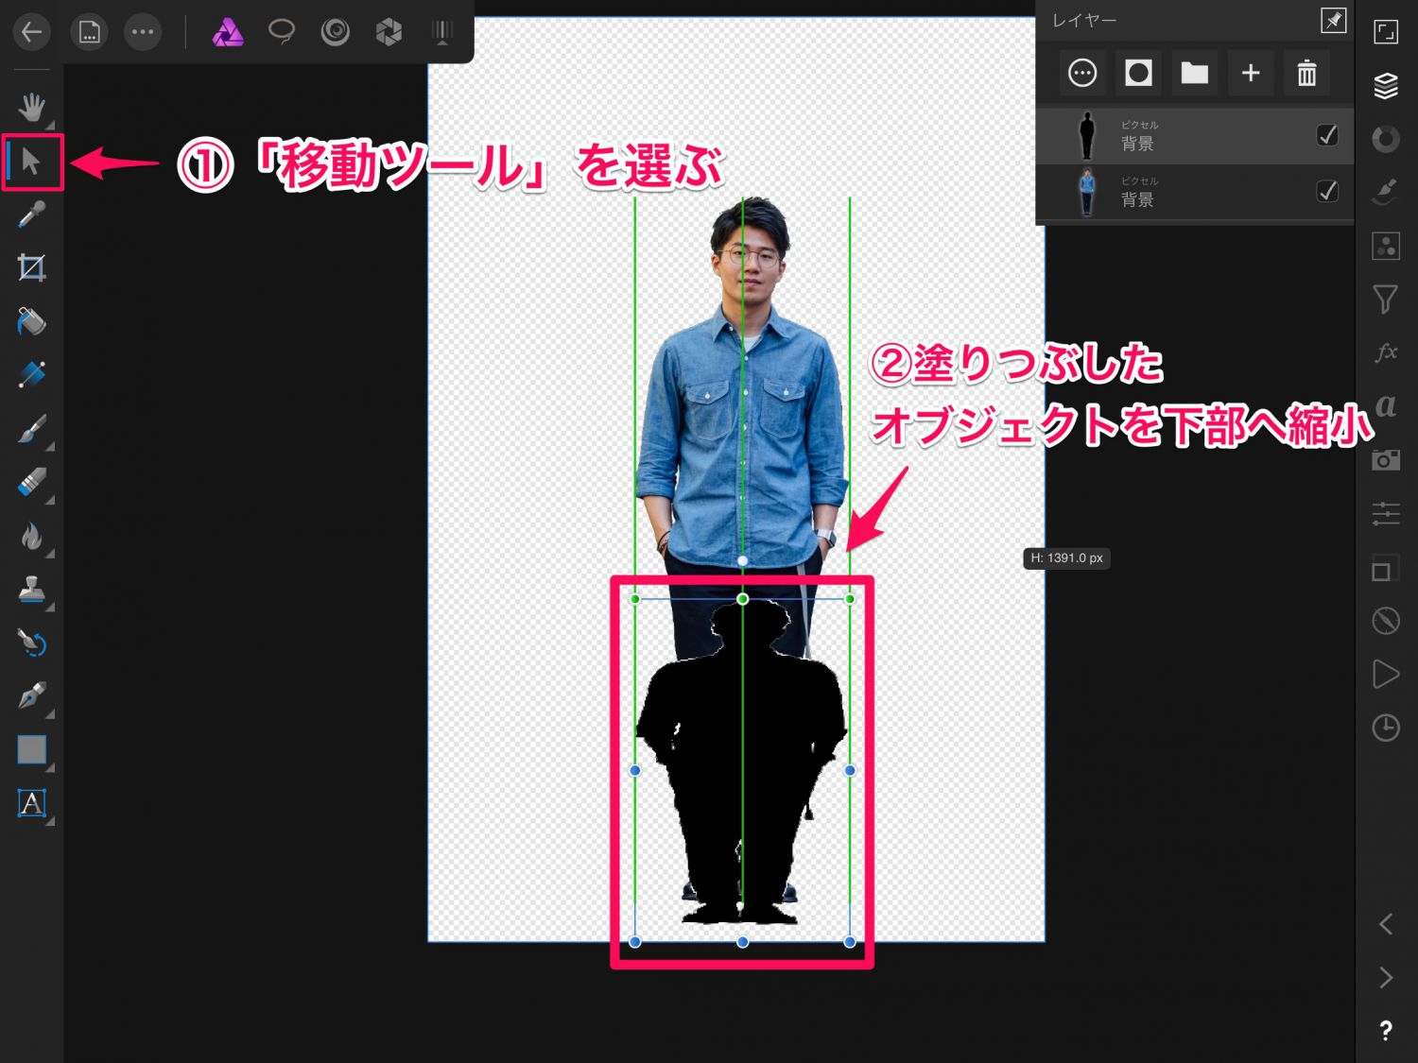1418x1063 pixels.
Task: Open the Adjustments studio panel
Action: tap(1386, 139)
